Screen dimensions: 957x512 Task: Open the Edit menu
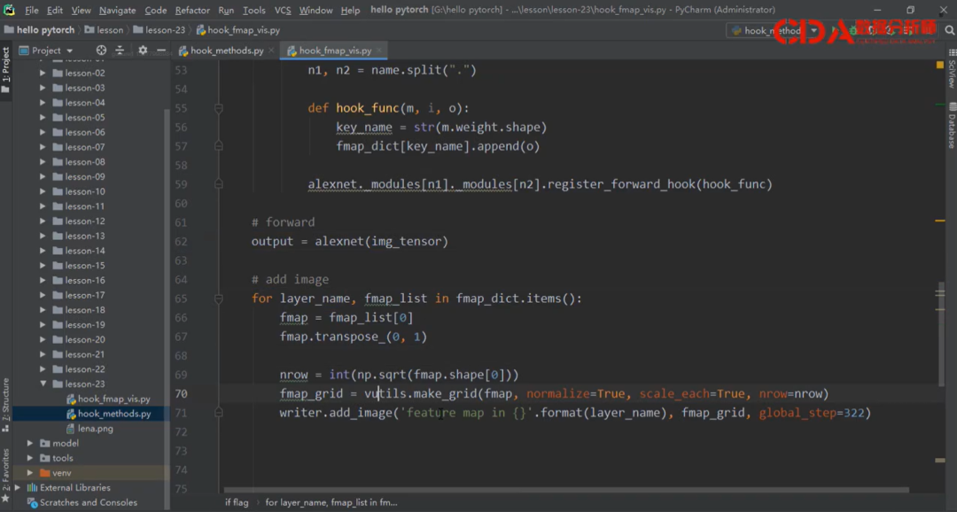(x=54, y=11)
